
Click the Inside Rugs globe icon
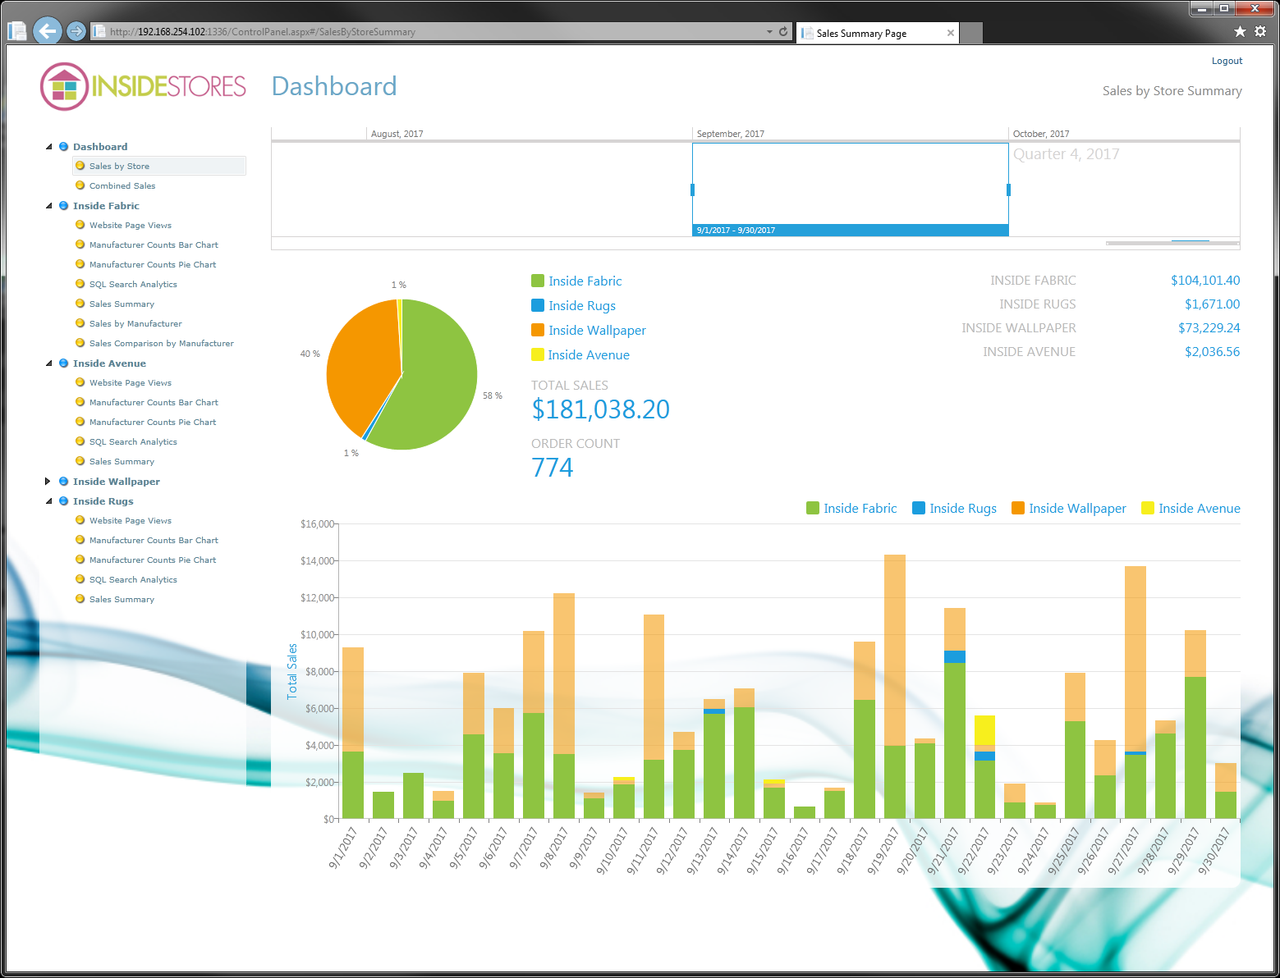pyautogui.click(x=63, y=501)
